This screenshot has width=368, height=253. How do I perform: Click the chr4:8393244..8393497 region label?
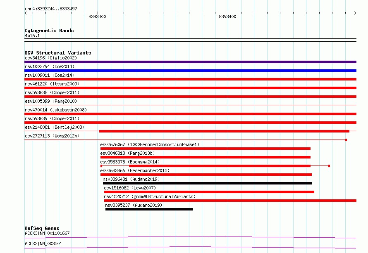pos(51,9)
